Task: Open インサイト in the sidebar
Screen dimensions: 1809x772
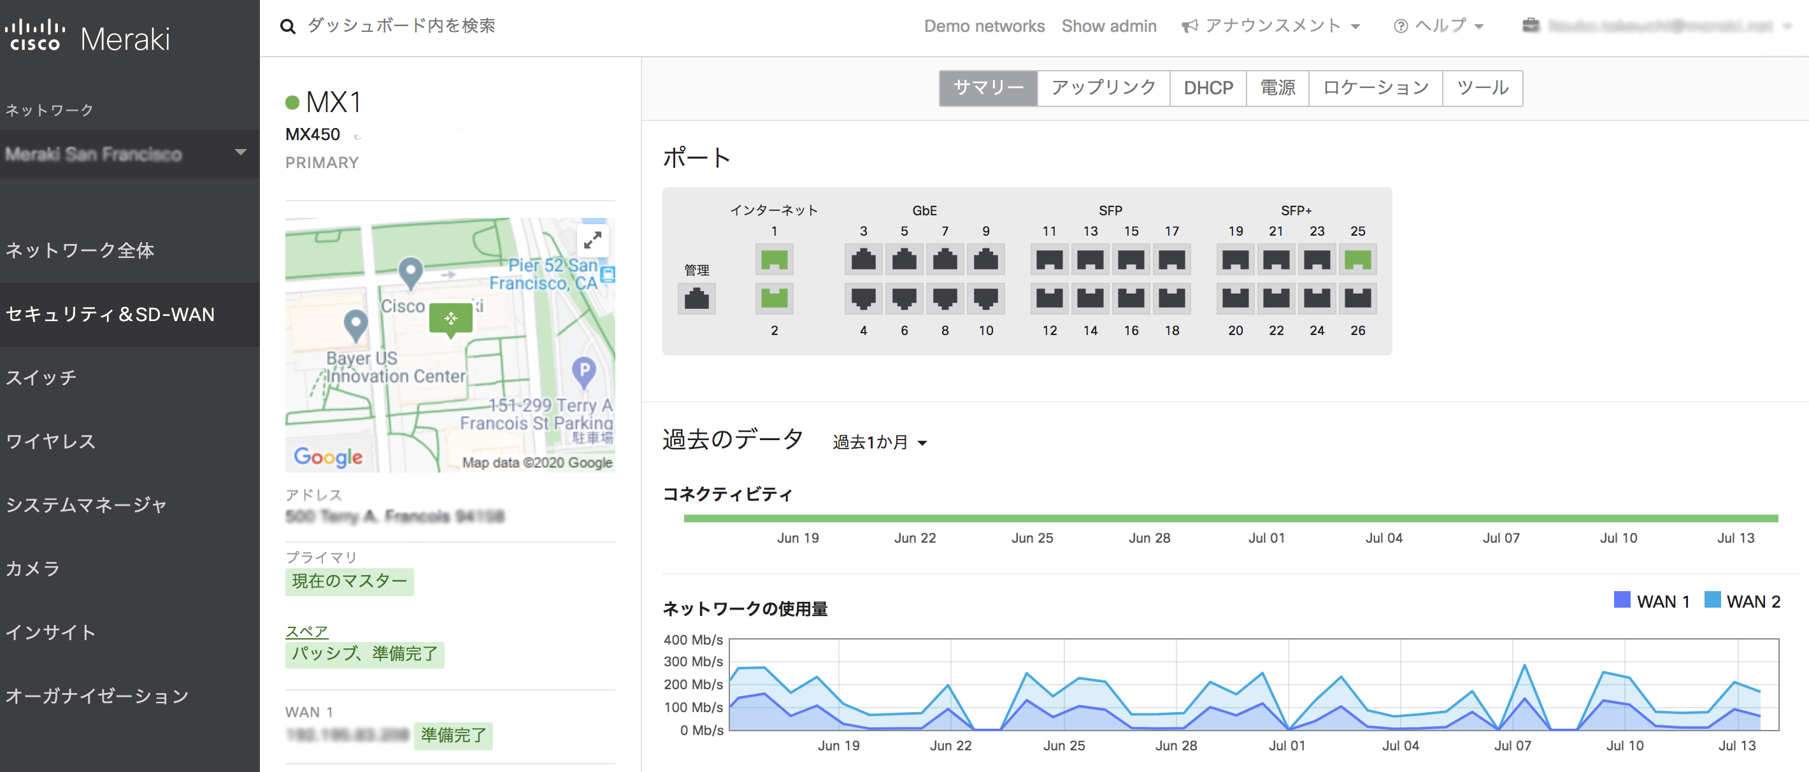Action: coord(130,633)
